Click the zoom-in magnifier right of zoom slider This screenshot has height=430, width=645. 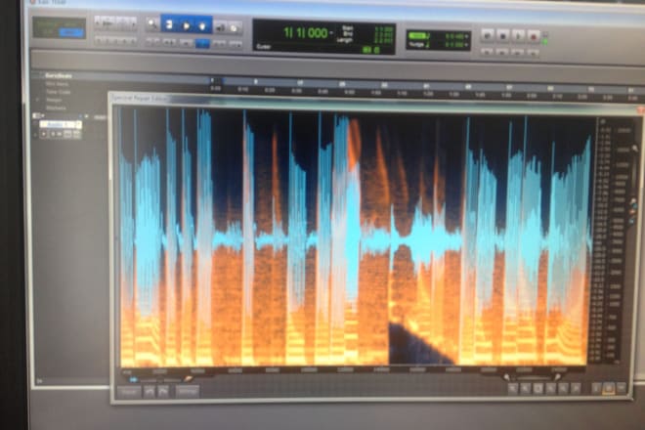click(x=557, y=377)
